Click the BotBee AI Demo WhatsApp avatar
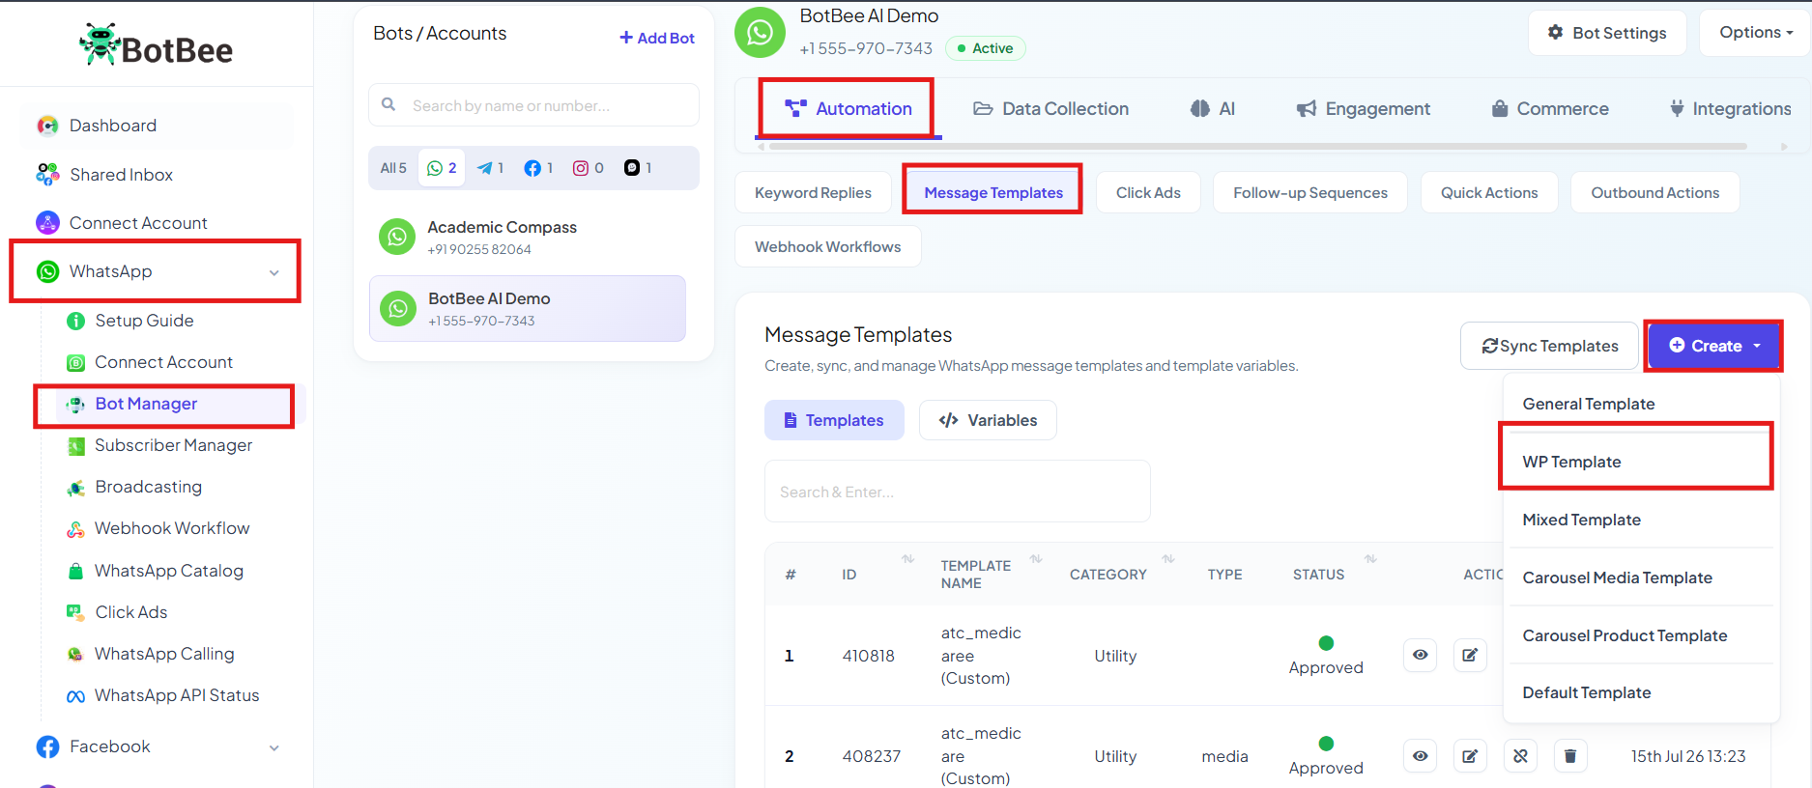The height and width of the screenshot is (788, 1812). click(x=760, y=33)
